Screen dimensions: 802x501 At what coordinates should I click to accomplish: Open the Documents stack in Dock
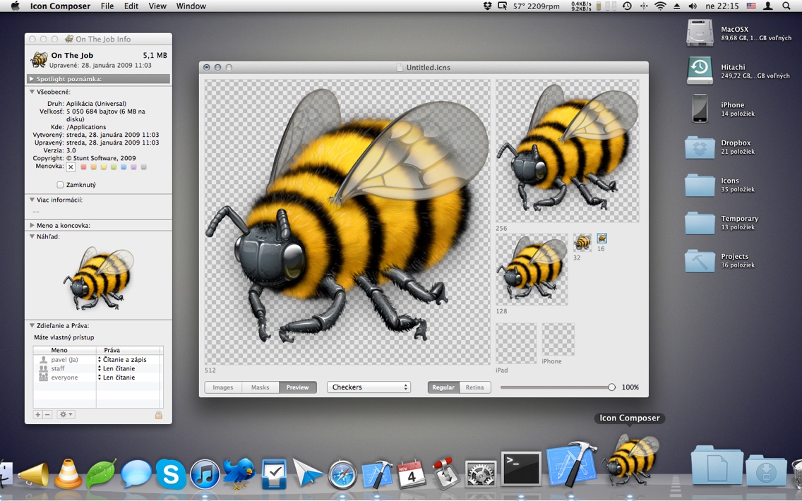click(x=717, y=465)
